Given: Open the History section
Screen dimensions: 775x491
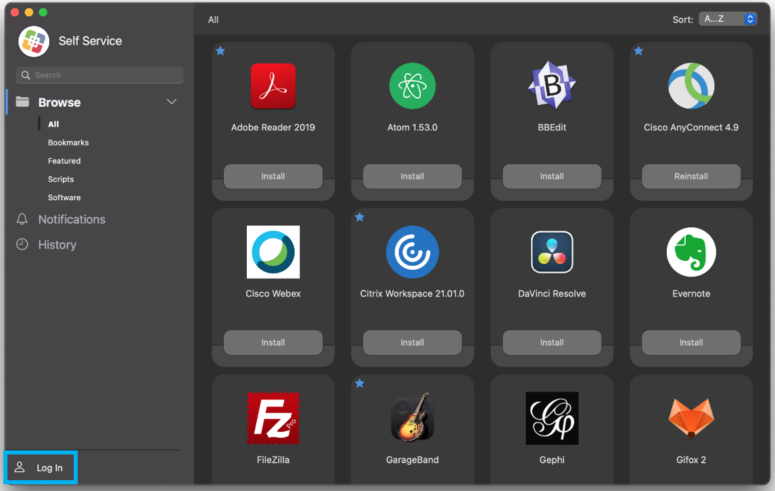Looking at the screenshot, I should (x=57, y=244).
